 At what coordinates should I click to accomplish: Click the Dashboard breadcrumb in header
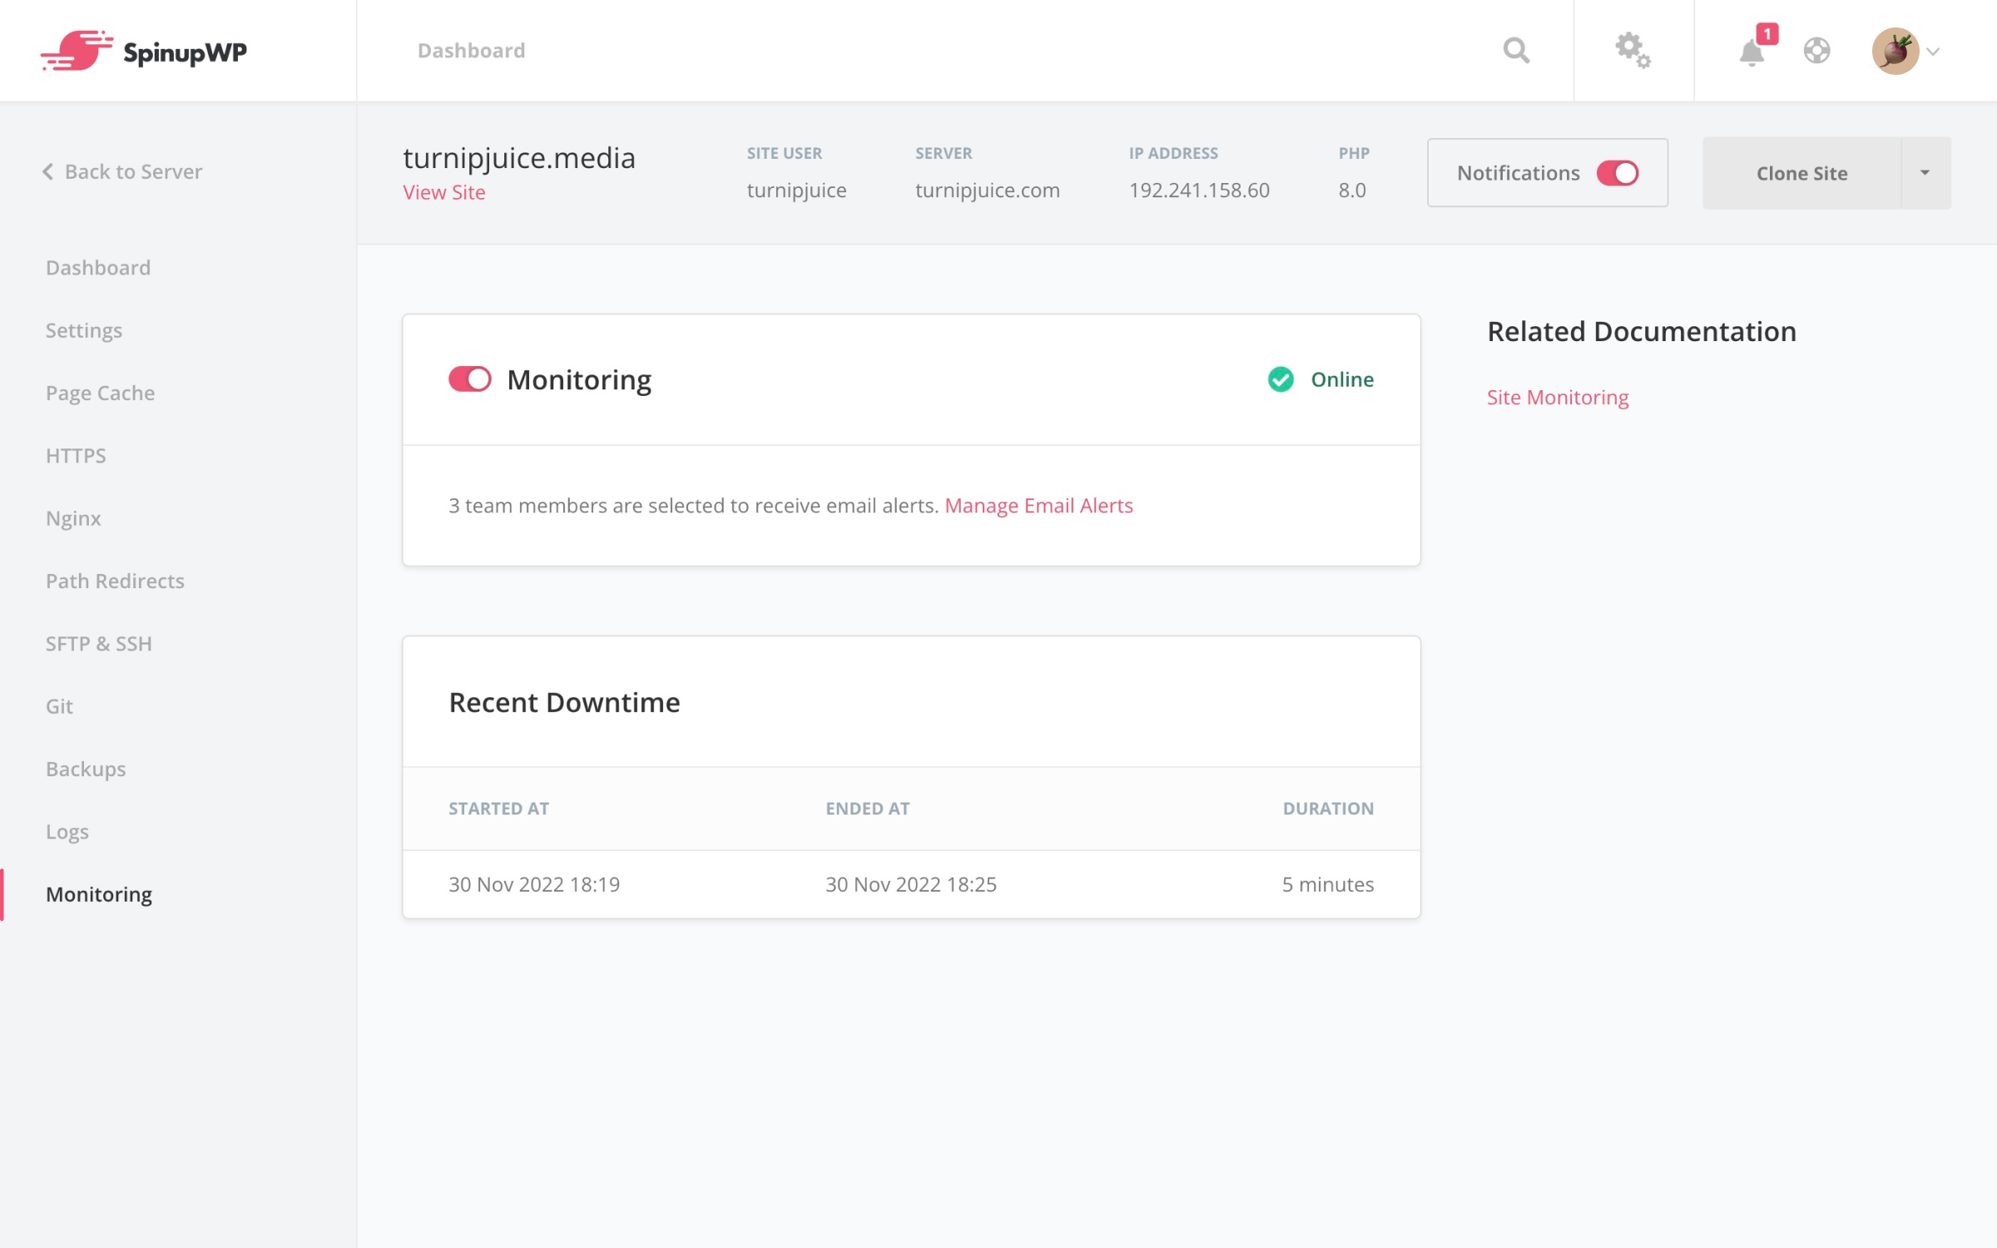[471, 51]
